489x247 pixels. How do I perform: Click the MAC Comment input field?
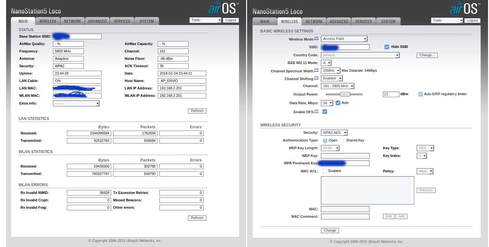click(x=345, y=217)
